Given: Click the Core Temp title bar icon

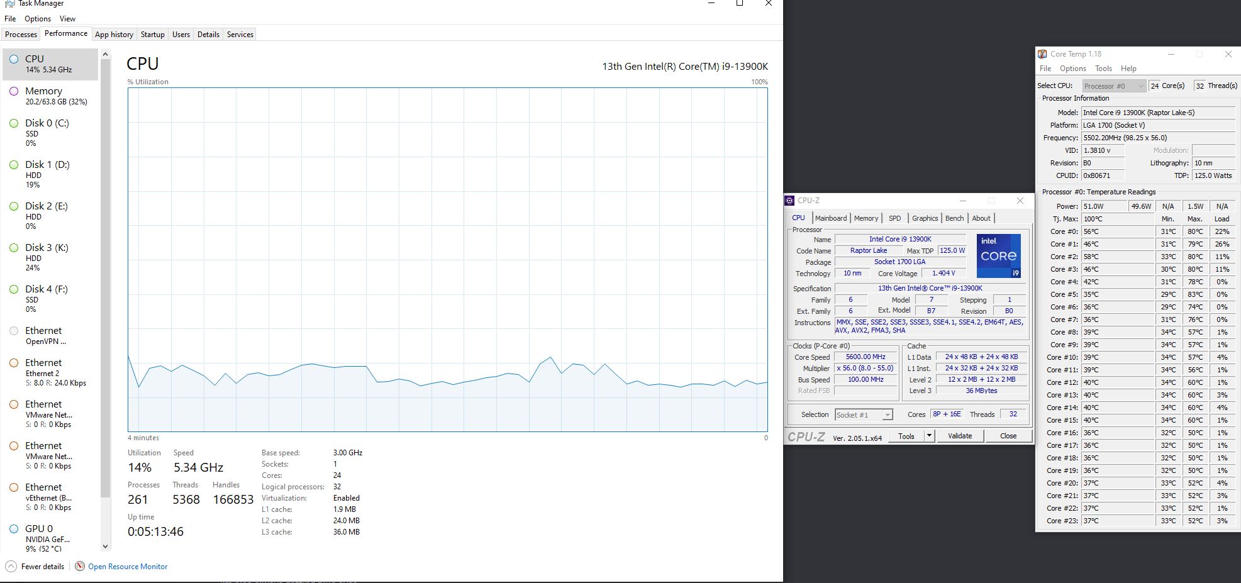Looking at the screenshot, I should (1042, 54).
